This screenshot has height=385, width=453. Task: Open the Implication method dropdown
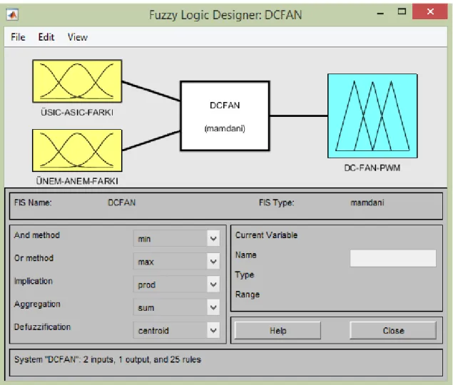pos(176,284)
